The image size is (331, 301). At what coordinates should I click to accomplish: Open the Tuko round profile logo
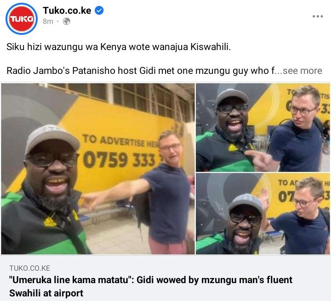[x=22, y=19]
